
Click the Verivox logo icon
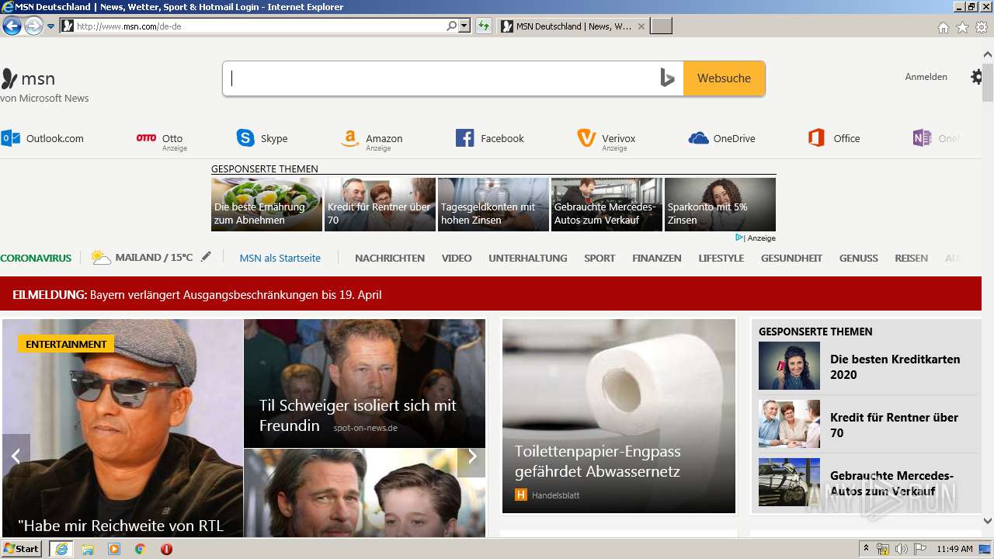click(586, 138)
